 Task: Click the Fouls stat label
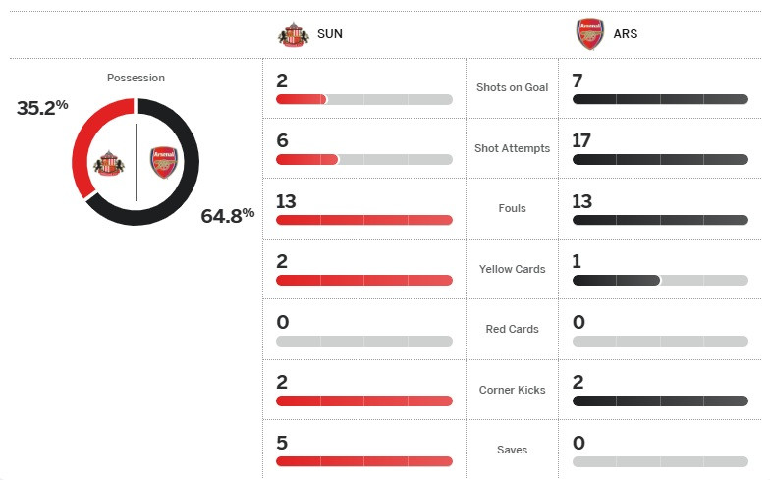512,208
